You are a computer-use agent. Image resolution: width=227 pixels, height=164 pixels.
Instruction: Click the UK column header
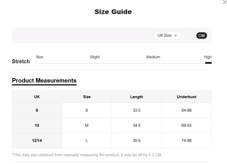(37, 97)
